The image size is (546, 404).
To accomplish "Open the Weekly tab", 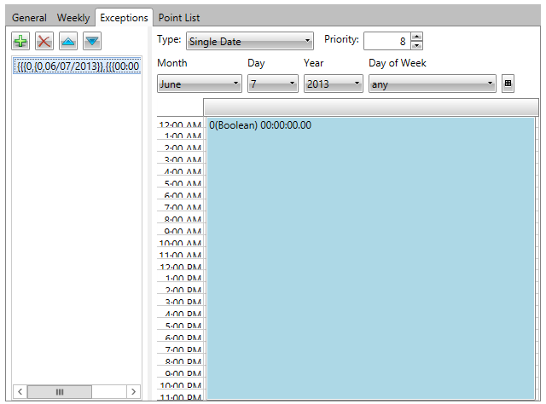I will [x=73, y=18].
